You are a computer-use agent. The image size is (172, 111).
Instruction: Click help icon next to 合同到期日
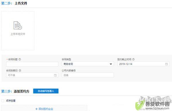coord(20,71)
